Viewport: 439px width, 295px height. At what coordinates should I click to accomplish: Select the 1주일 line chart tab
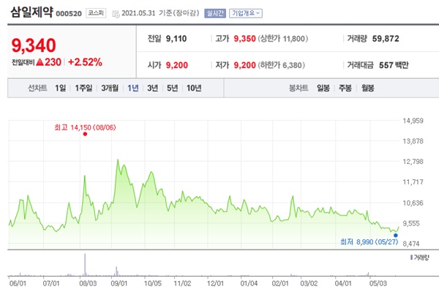(x=83, y=89)
